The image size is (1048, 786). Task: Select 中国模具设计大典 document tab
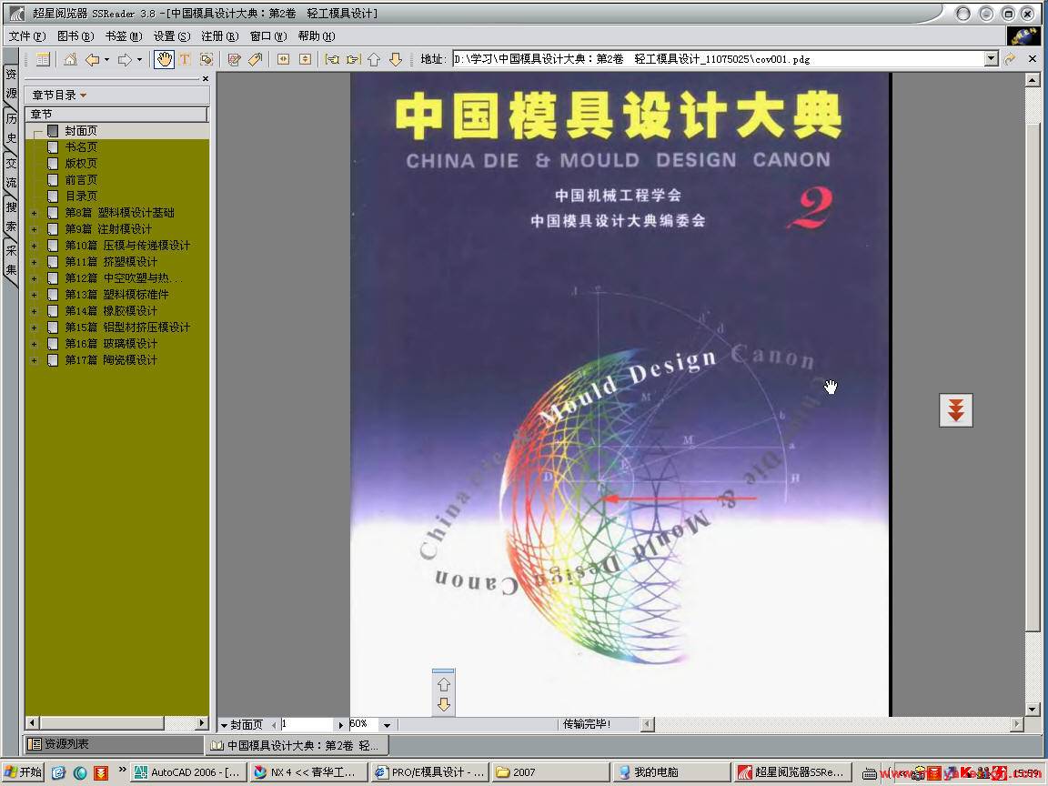[295, 745]
